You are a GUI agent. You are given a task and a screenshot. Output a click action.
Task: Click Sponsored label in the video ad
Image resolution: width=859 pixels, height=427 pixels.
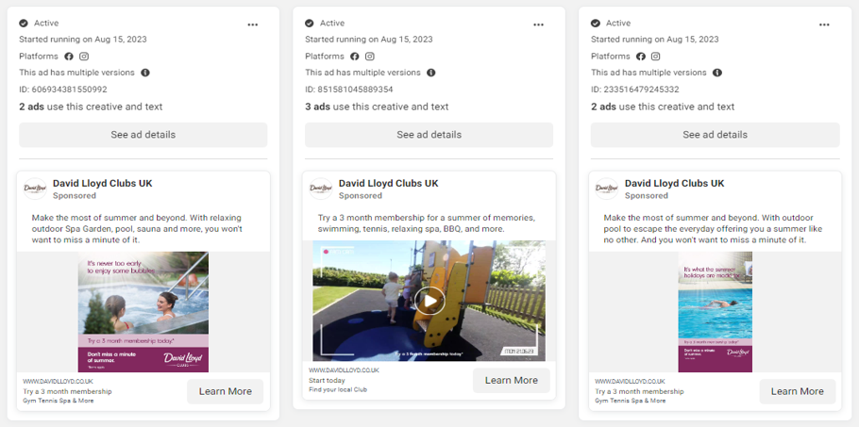click(361, 196)
